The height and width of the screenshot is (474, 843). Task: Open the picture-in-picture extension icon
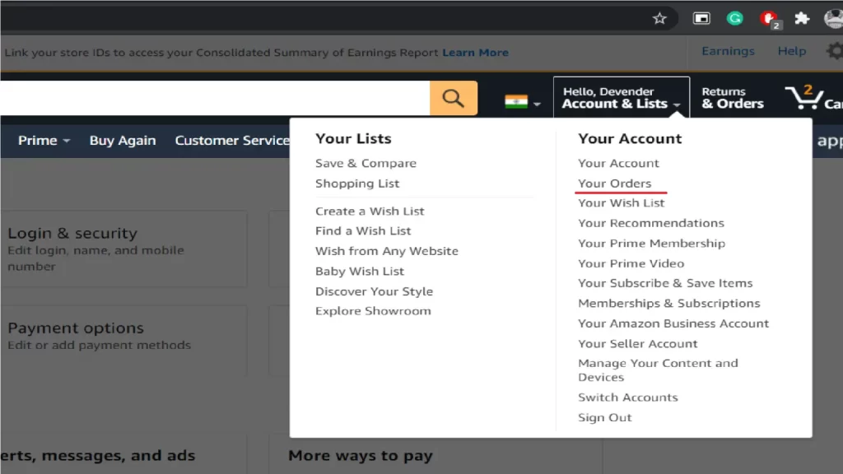(x=701, y=19)
